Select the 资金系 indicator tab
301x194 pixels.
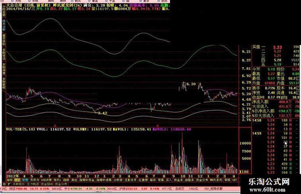[178, 180]
